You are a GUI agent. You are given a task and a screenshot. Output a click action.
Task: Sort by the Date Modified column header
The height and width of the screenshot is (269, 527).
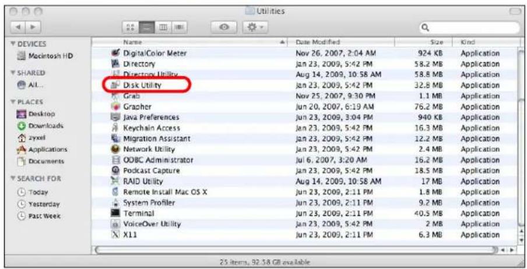tap(341, 43)
